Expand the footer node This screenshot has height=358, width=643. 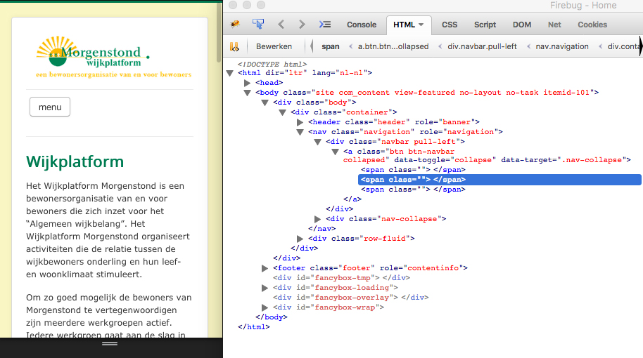[x=265, y=268]
